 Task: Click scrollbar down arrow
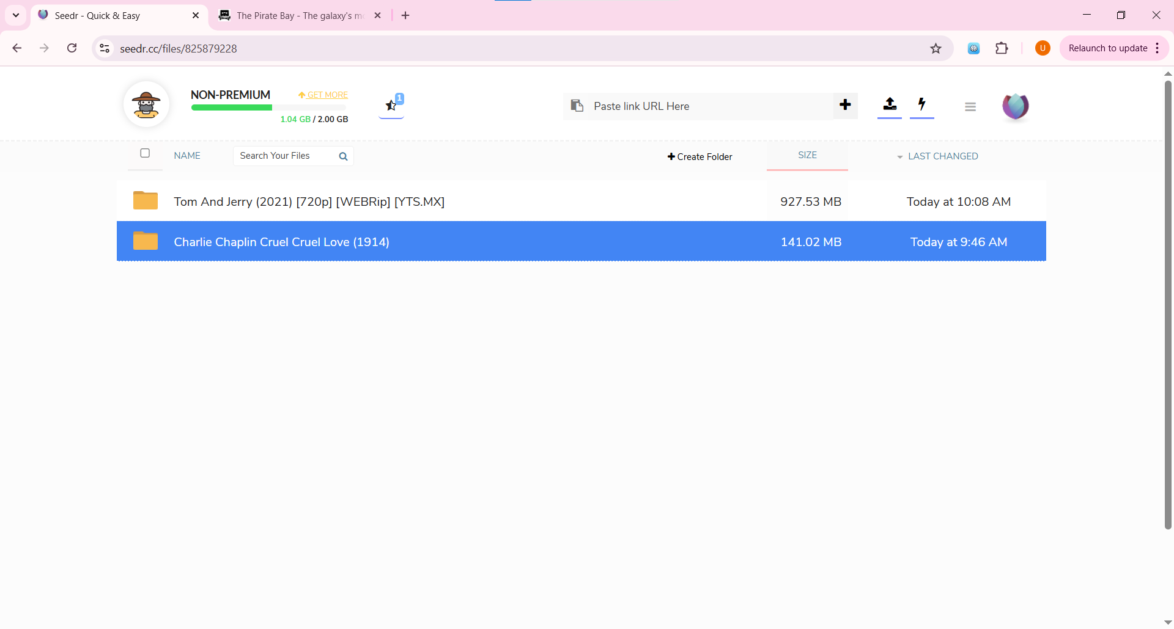1168,622
